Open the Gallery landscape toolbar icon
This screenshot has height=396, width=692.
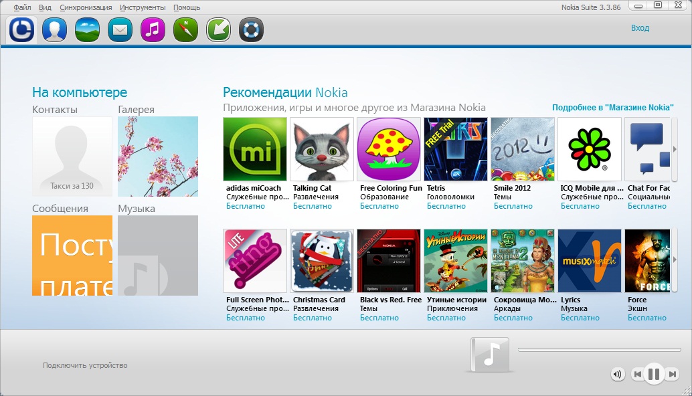point(88,29)
